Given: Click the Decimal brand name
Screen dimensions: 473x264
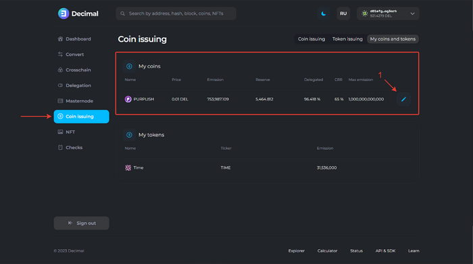Looking at the screenshot, I should coord(84,14).
